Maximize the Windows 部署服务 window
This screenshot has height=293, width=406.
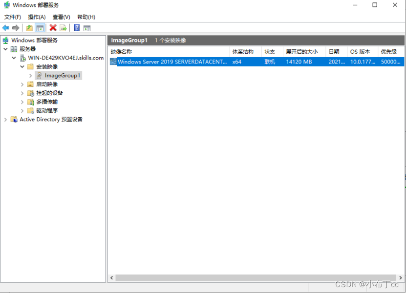[375, 5]
